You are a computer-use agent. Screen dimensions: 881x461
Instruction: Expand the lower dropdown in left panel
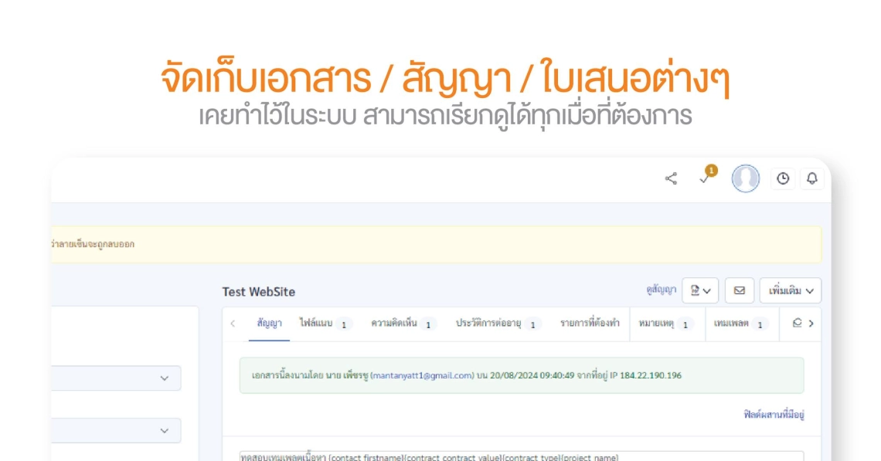point(116,431)
